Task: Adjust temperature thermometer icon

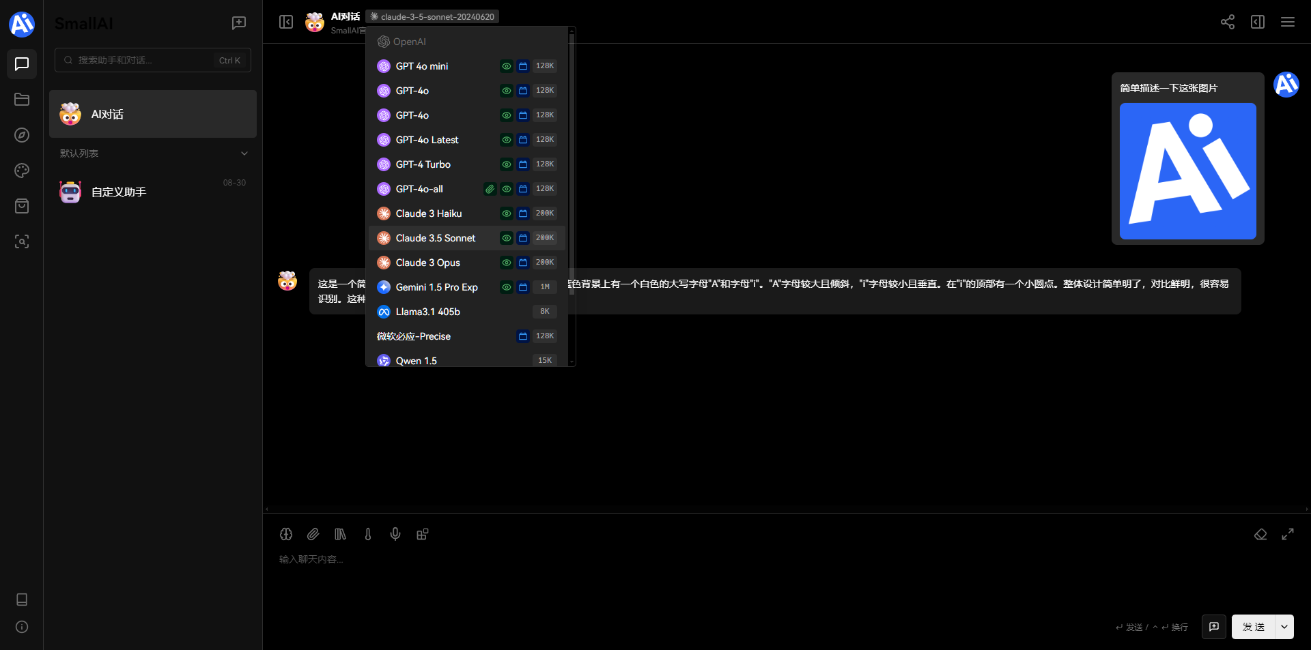Action: pyautogui.click(x=368, y=534)
